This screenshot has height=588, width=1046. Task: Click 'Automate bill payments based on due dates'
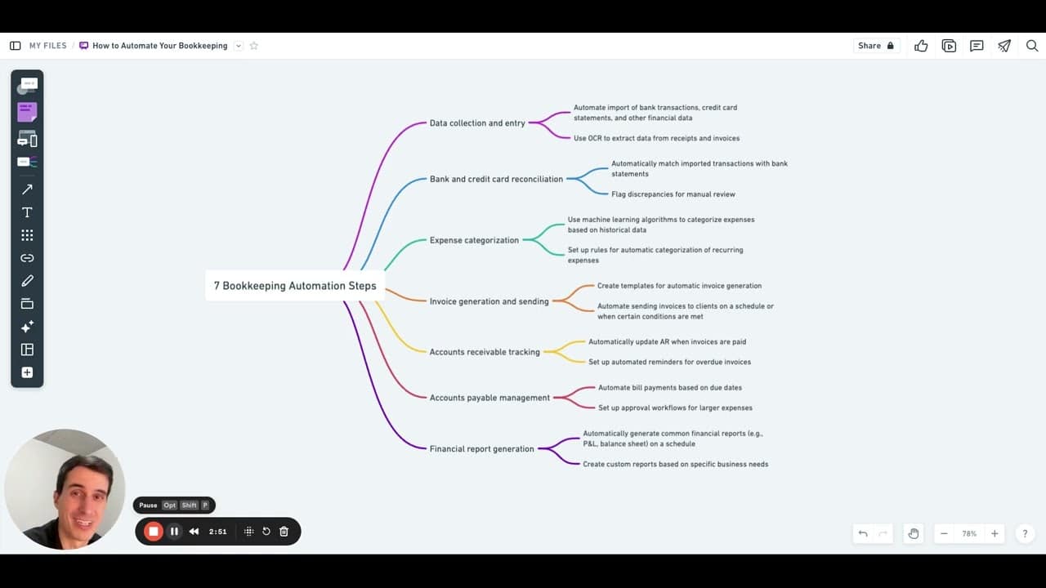[x=670, y=388]
